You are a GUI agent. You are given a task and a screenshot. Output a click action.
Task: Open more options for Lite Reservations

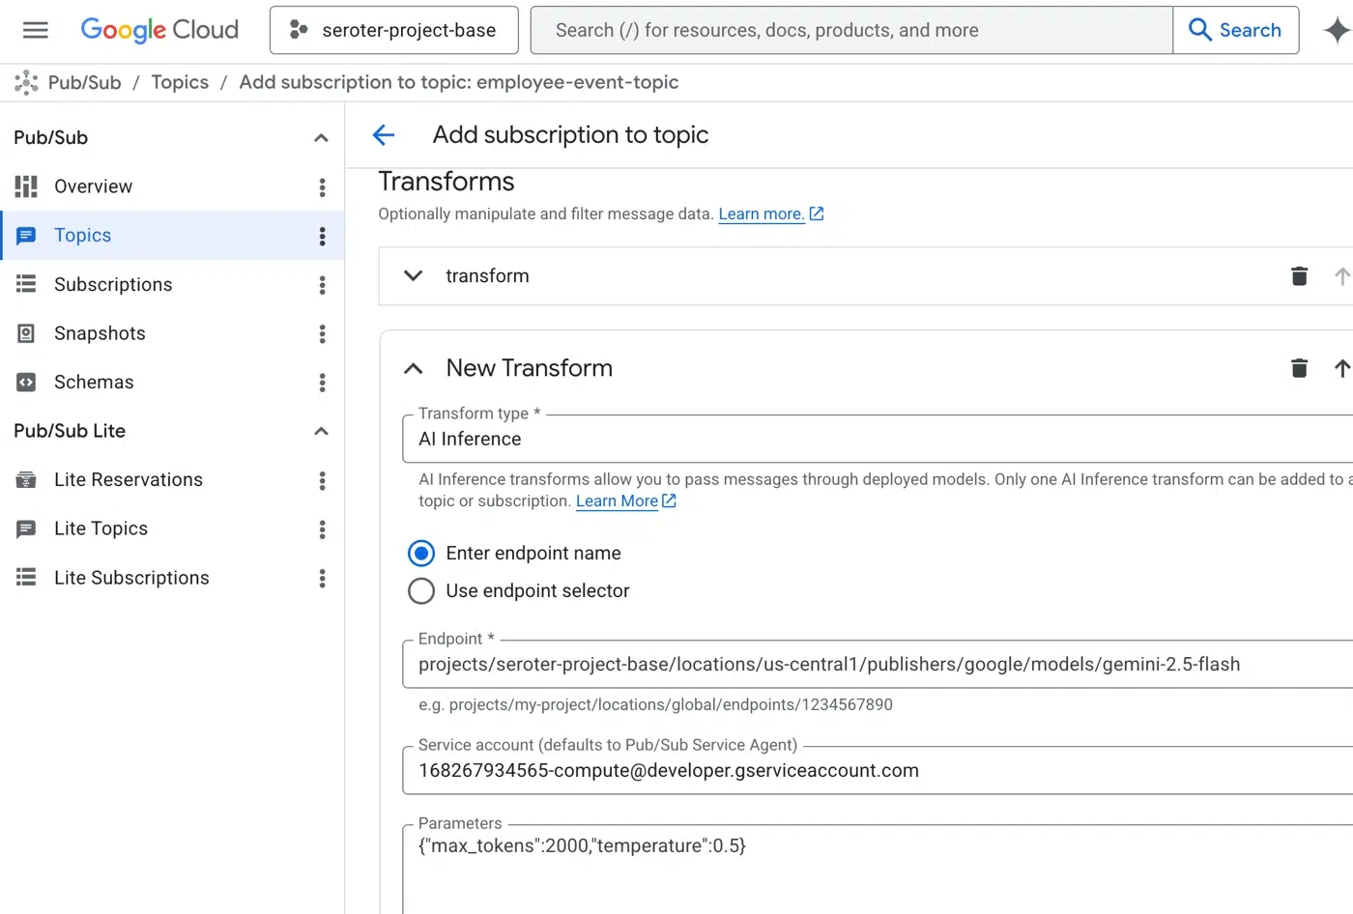point(323,481)
